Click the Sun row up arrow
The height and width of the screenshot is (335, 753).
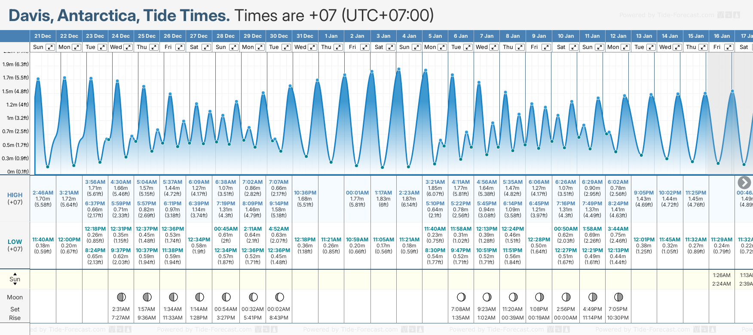(15, 274)
